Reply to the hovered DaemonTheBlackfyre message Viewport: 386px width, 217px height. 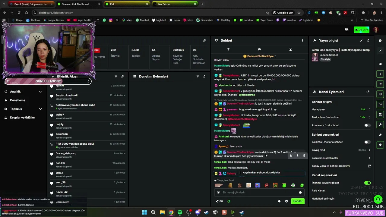click(291, 156)
